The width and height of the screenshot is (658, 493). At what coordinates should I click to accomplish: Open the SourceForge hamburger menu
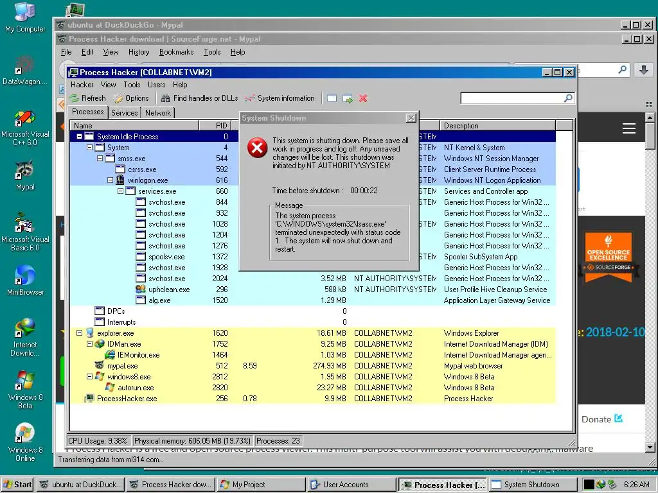(628, 128)
